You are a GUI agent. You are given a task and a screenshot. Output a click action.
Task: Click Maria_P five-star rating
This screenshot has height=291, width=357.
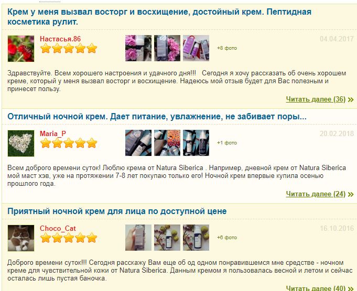click(69, 143)
